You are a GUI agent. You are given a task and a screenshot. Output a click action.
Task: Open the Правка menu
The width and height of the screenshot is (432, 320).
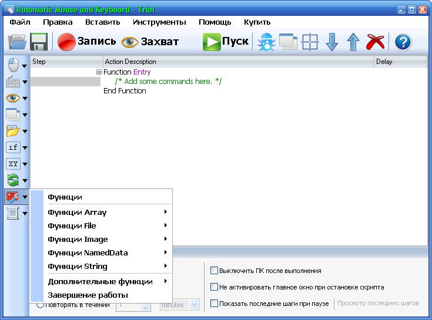click(x=58, y=22)
